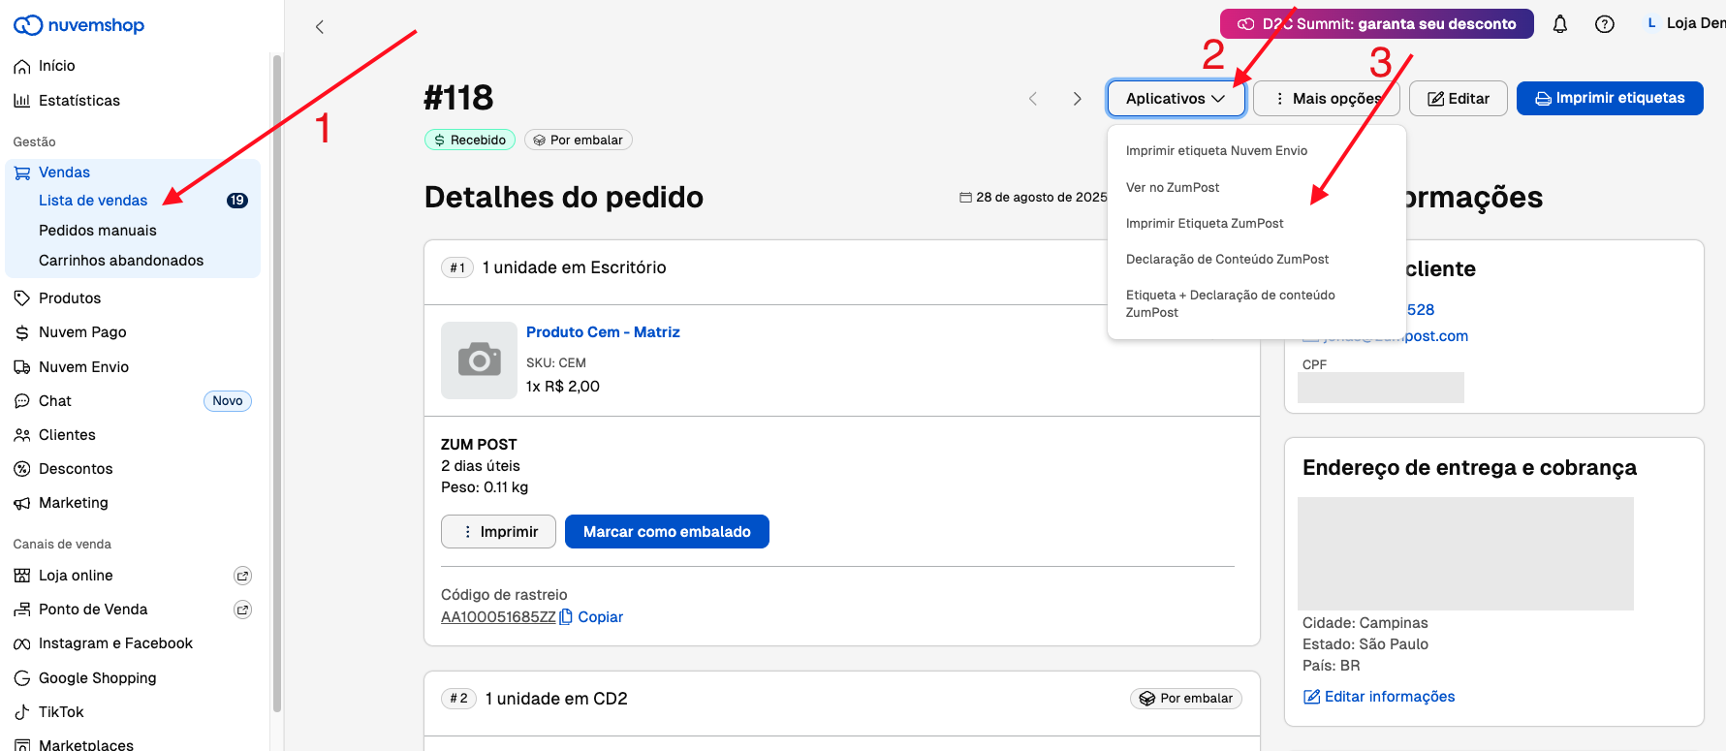1726x751 pixels.
Task: Select Imprimir Etiqueta ZumPost menu entry
Action: click(x=1205, y=223)
